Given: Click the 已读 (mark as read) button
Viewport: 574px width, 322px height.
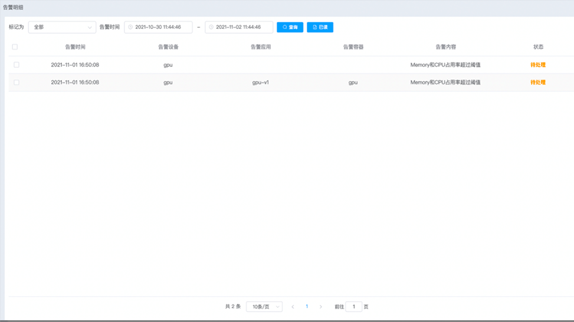Looking at the screenshot, I should [x=320, y=27].
